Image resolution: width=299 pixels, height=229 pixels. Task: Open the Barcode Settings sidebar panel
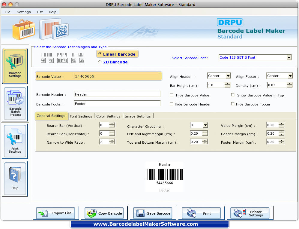(15, 66)
